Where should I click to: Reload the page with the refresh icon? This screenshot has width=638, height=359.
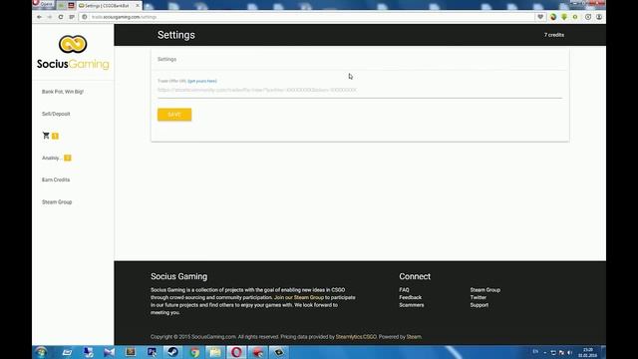[x=61, y=17]
